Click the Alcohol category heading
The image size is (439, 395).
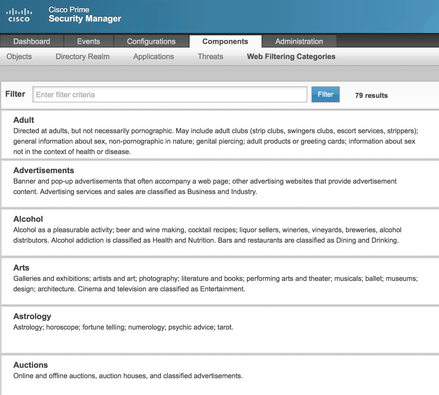pos(28,219)
